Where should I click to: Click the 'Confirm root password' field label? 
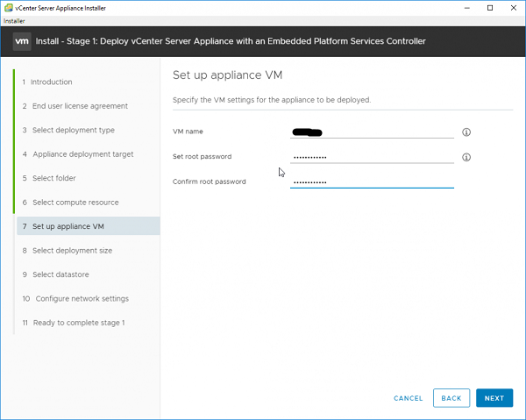209,182
